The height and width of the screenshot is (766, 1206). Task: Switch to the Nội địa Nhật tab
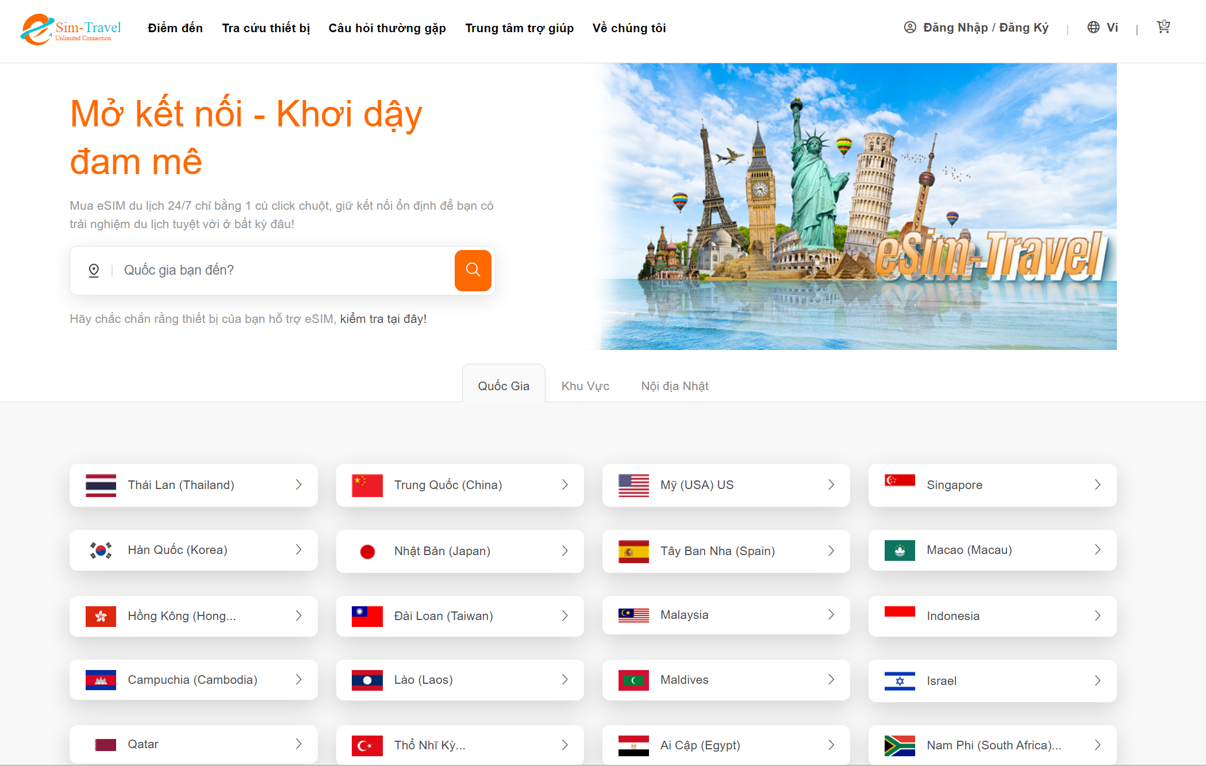point(675,386)
